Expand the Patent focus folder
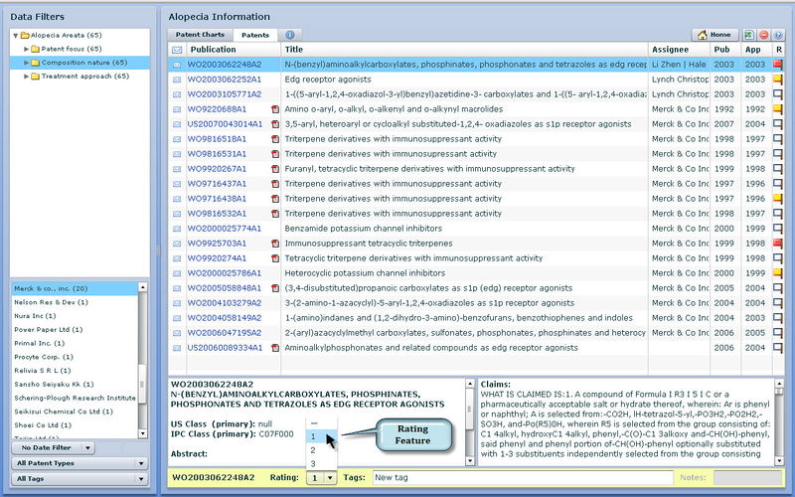Viewport: 795px width, 497px height. click(26, 49)
